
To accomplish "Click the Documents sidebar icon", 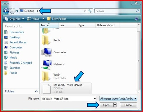I will tap(6, 32).
